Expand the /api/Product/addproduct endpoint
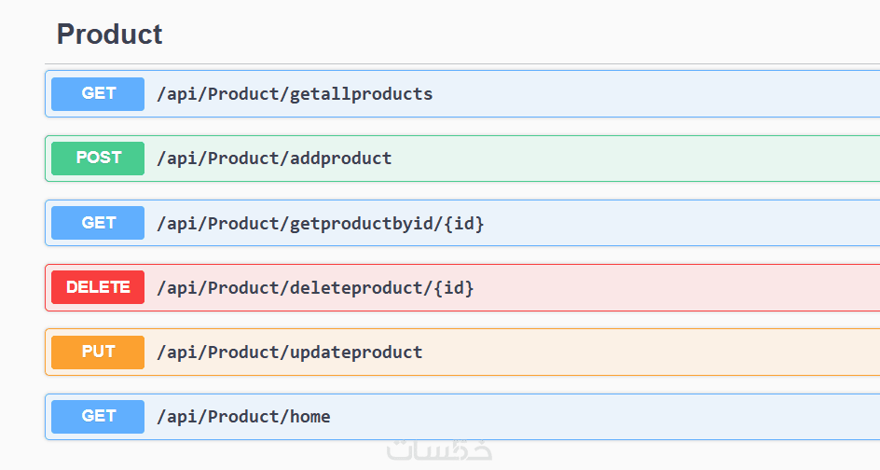Image resolution: width=880 pixels, height=470 pixels. click(x=274, y=159)
